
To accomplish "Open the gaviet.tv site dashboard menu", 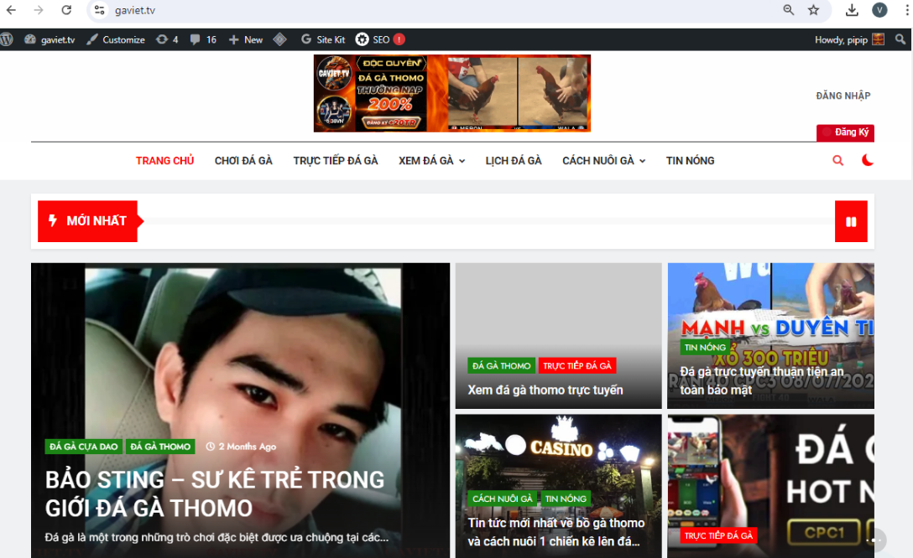I will [x=50, y=39].
